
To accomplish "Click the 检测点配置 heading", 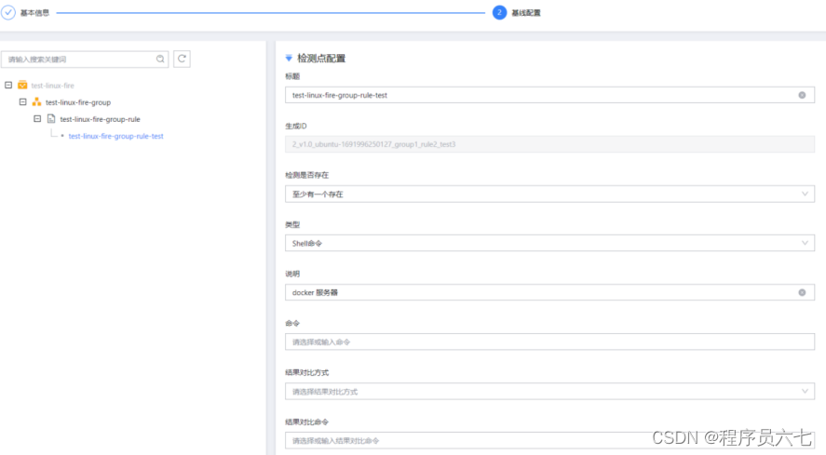I will pos(321,58).
